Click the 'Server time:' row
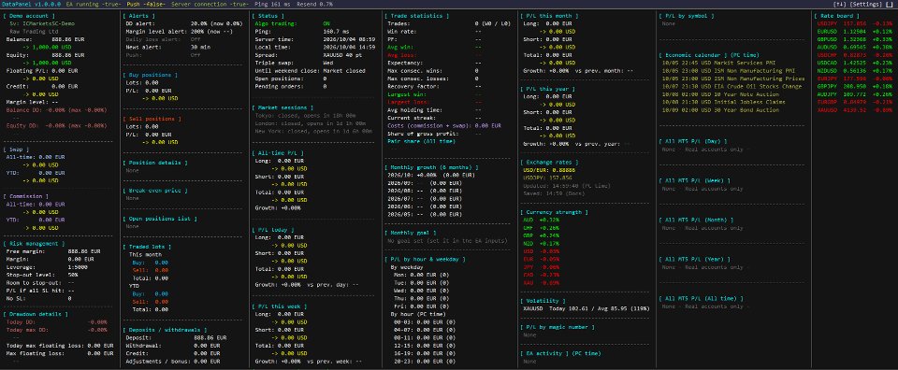The height and width of the screenshot is (370, 898). (x=315, y=39)
